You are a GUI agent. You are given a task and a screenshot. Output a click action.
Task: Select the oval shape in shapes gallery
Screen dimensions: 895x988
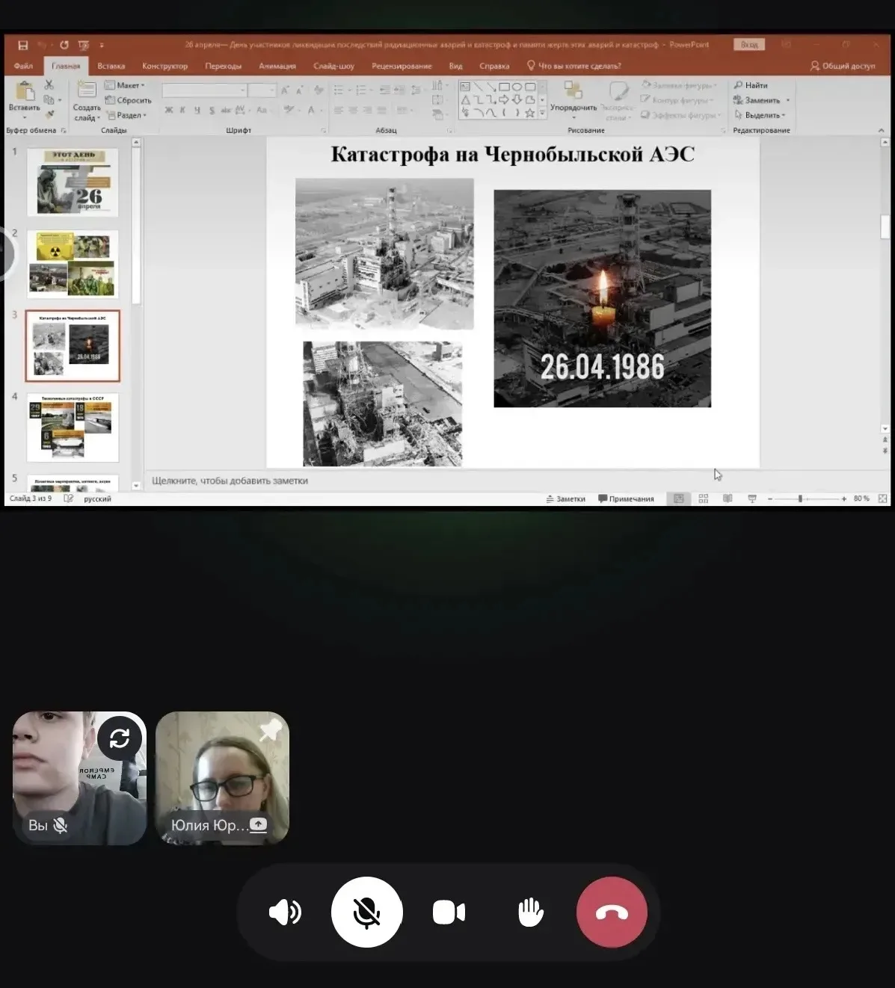point(517,87)
